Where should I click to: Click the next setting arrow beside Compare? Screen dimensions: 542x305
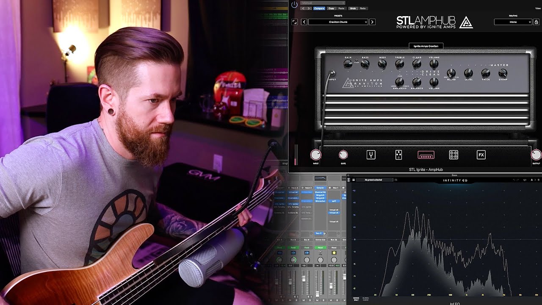(309, 8)
